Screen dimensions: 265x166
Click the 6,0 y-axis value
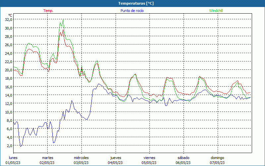pyautogui.click(x=9, y=129)
